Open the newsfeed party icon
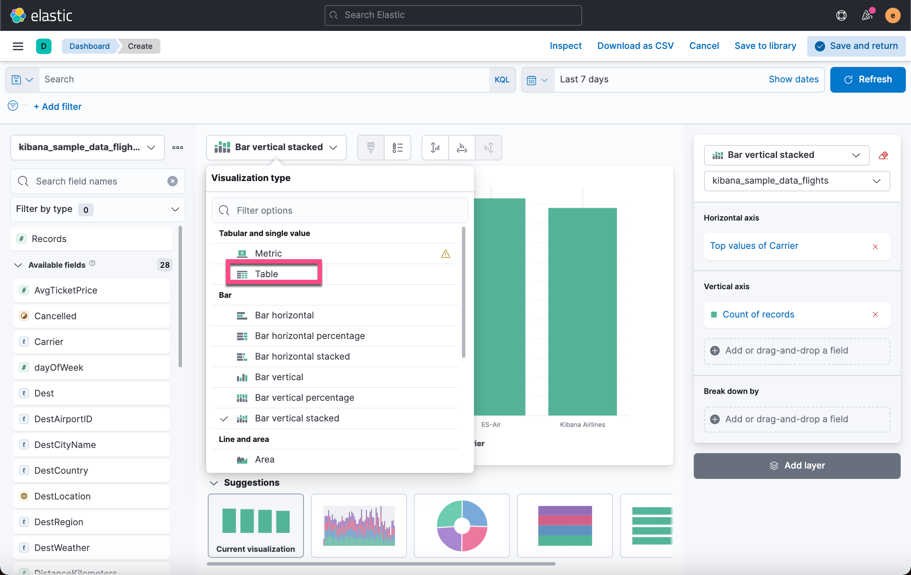Viewport: 911px width, 575px height. pyautogui.click(x=867, y=15)
